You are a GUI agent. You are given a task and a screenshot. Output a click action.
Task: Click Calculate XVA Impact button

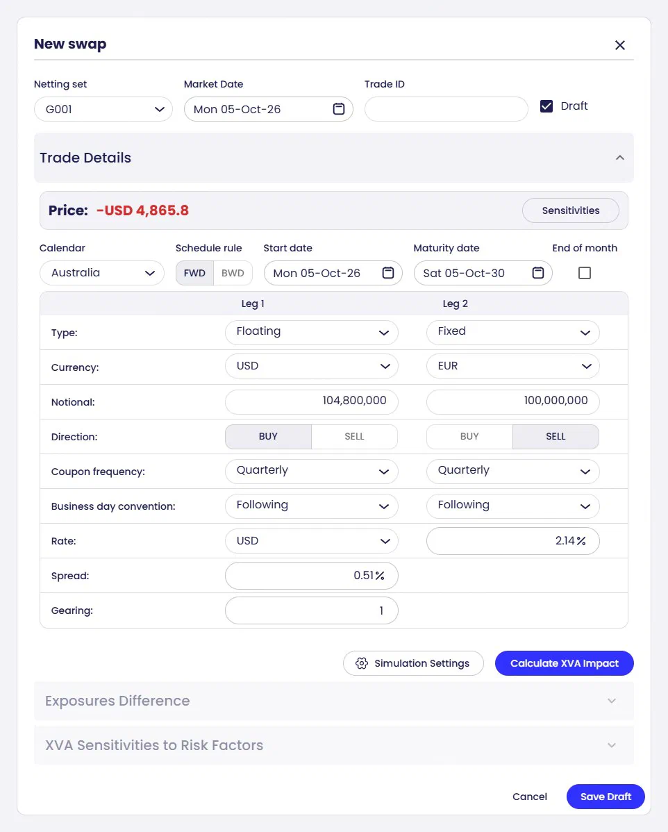(x=565, y=663)
